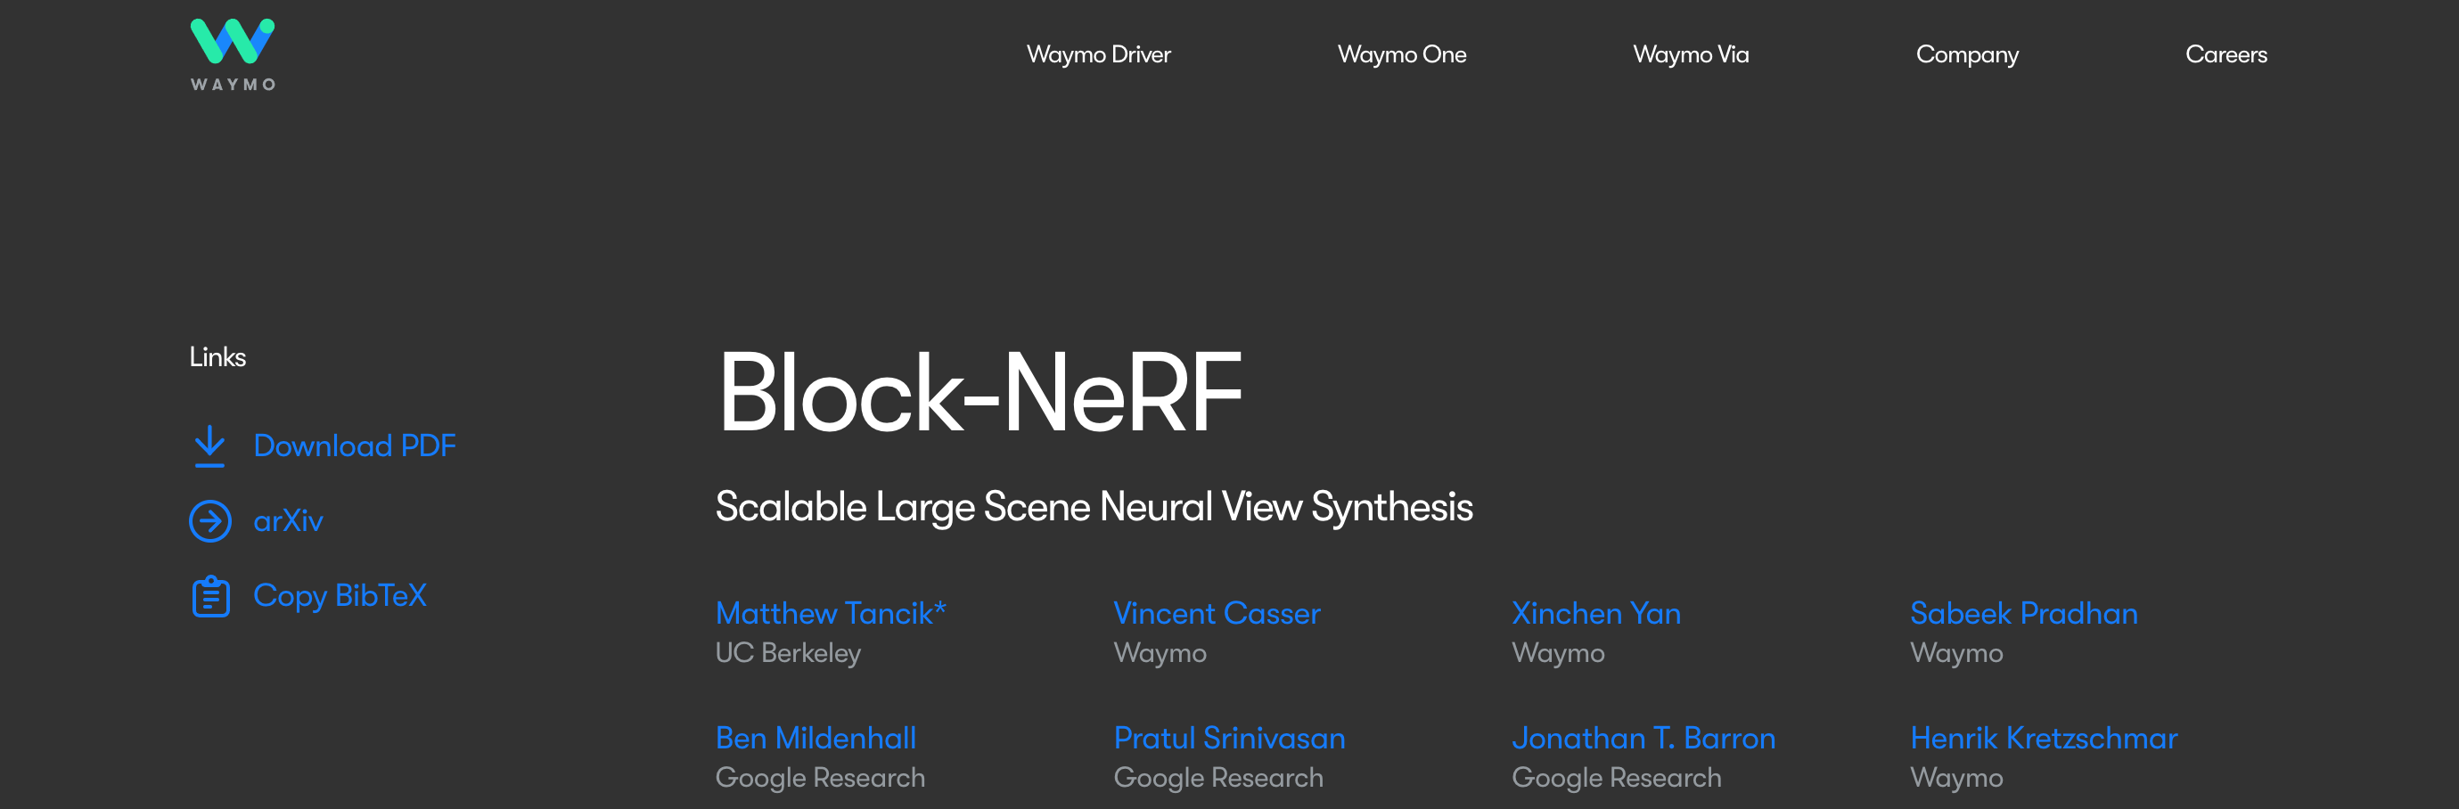
Task: Open the Waymo One menu
Action: pyautogui.click(x=1401, y=54)
